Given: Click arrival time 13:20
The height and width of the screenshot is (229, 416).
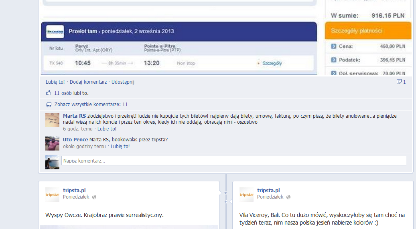Looking at the screenshot, I should click(x=152, y=63).
